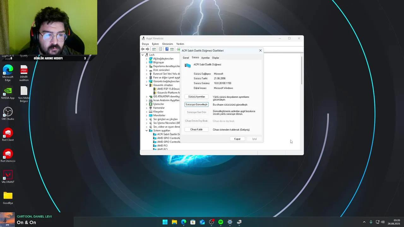Open Microsoft Store from taskbar
The height and width of the screenshot is (227, 404).
point(193,222)
